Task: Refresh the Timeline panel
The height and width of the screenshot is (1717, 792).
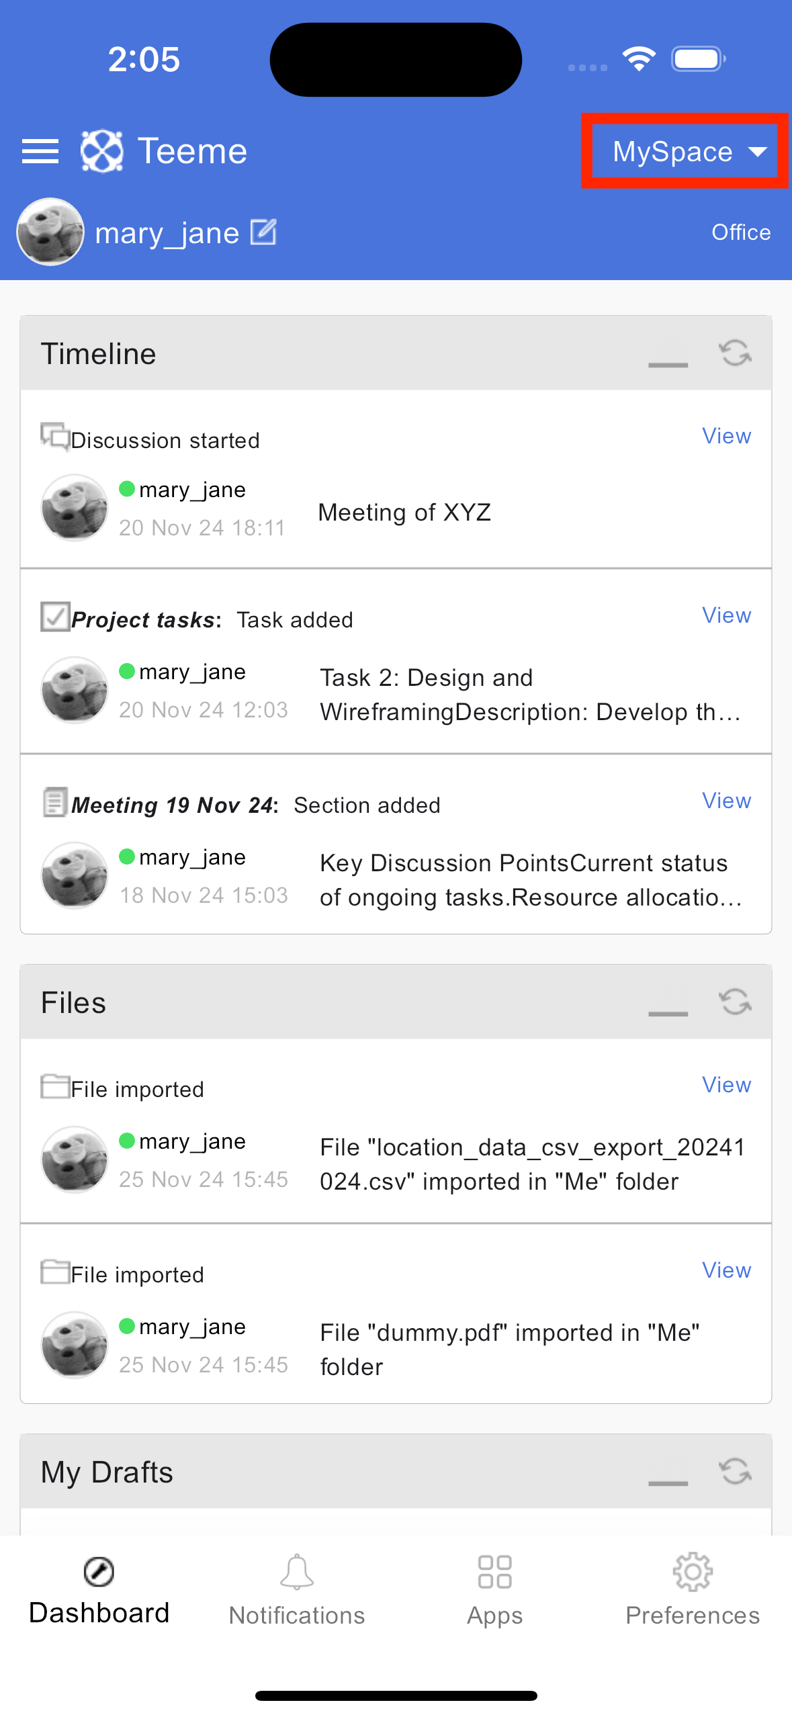Action: pos(735,353)
